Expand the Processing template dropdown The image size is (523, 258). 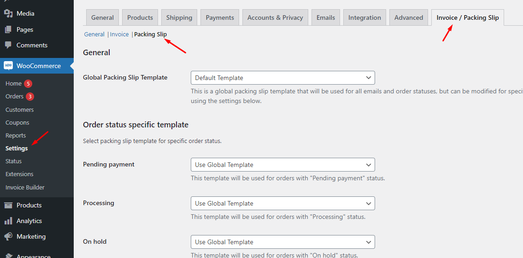(282, 203)
